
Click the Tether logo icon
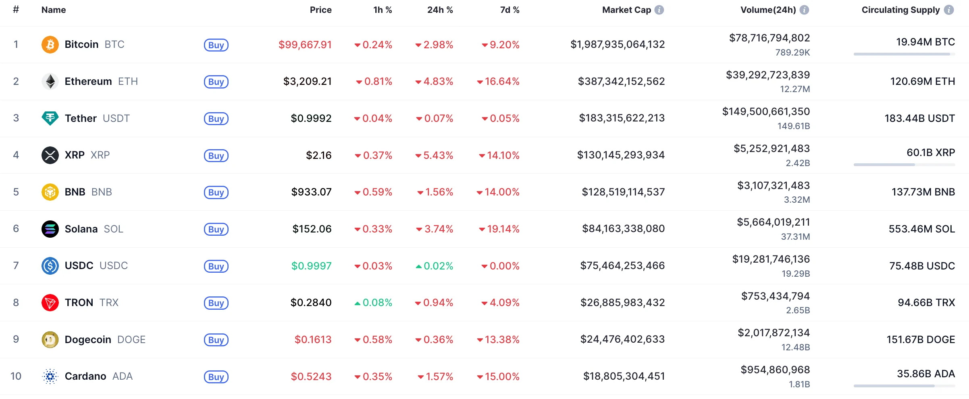50,118
